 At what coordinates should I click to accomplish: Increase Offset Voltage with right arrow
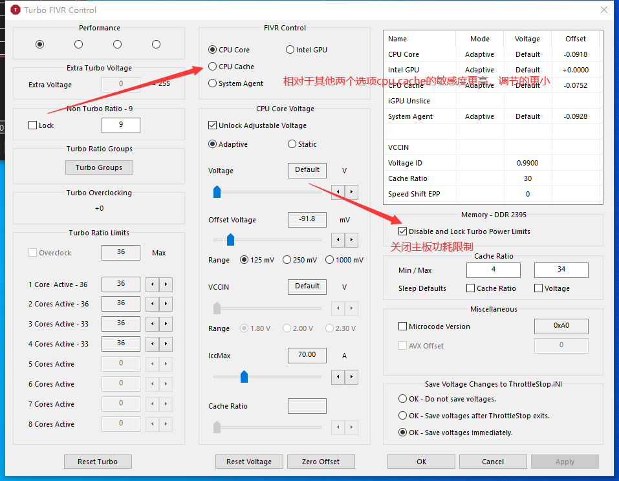[351, 240]
